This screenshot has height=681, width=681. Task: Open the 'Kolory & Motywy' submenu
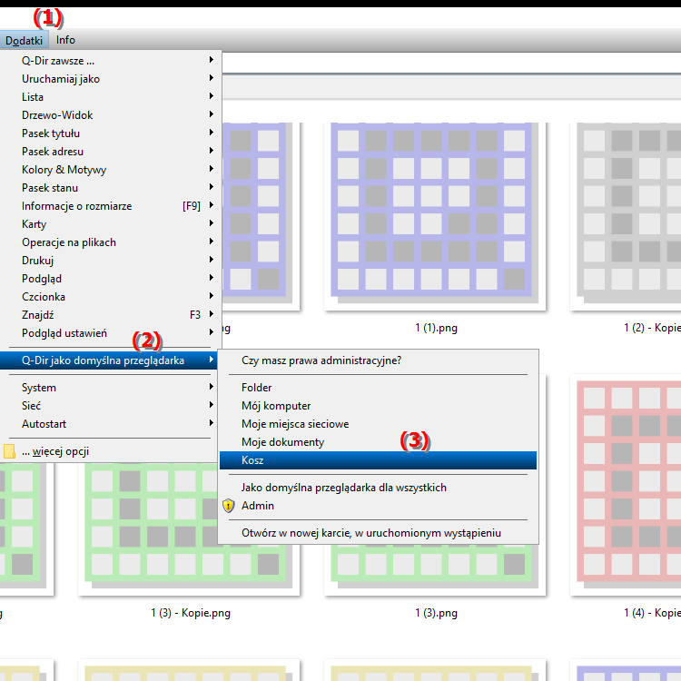point(111,170)
